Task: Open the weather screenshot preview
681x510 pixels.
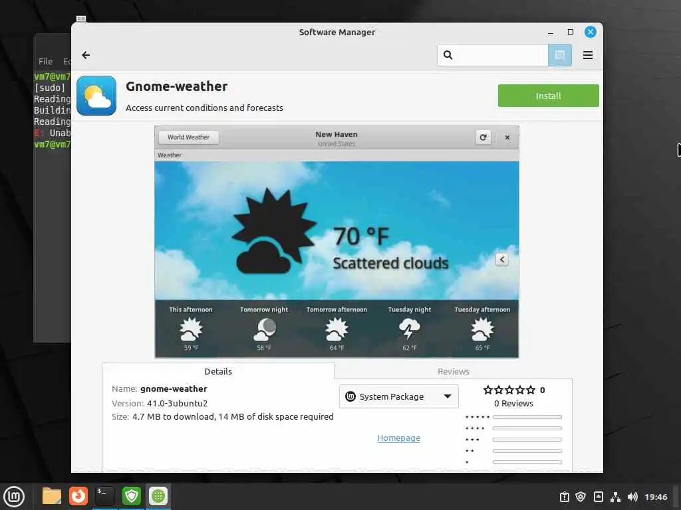Action: click(x=337, y=242)
